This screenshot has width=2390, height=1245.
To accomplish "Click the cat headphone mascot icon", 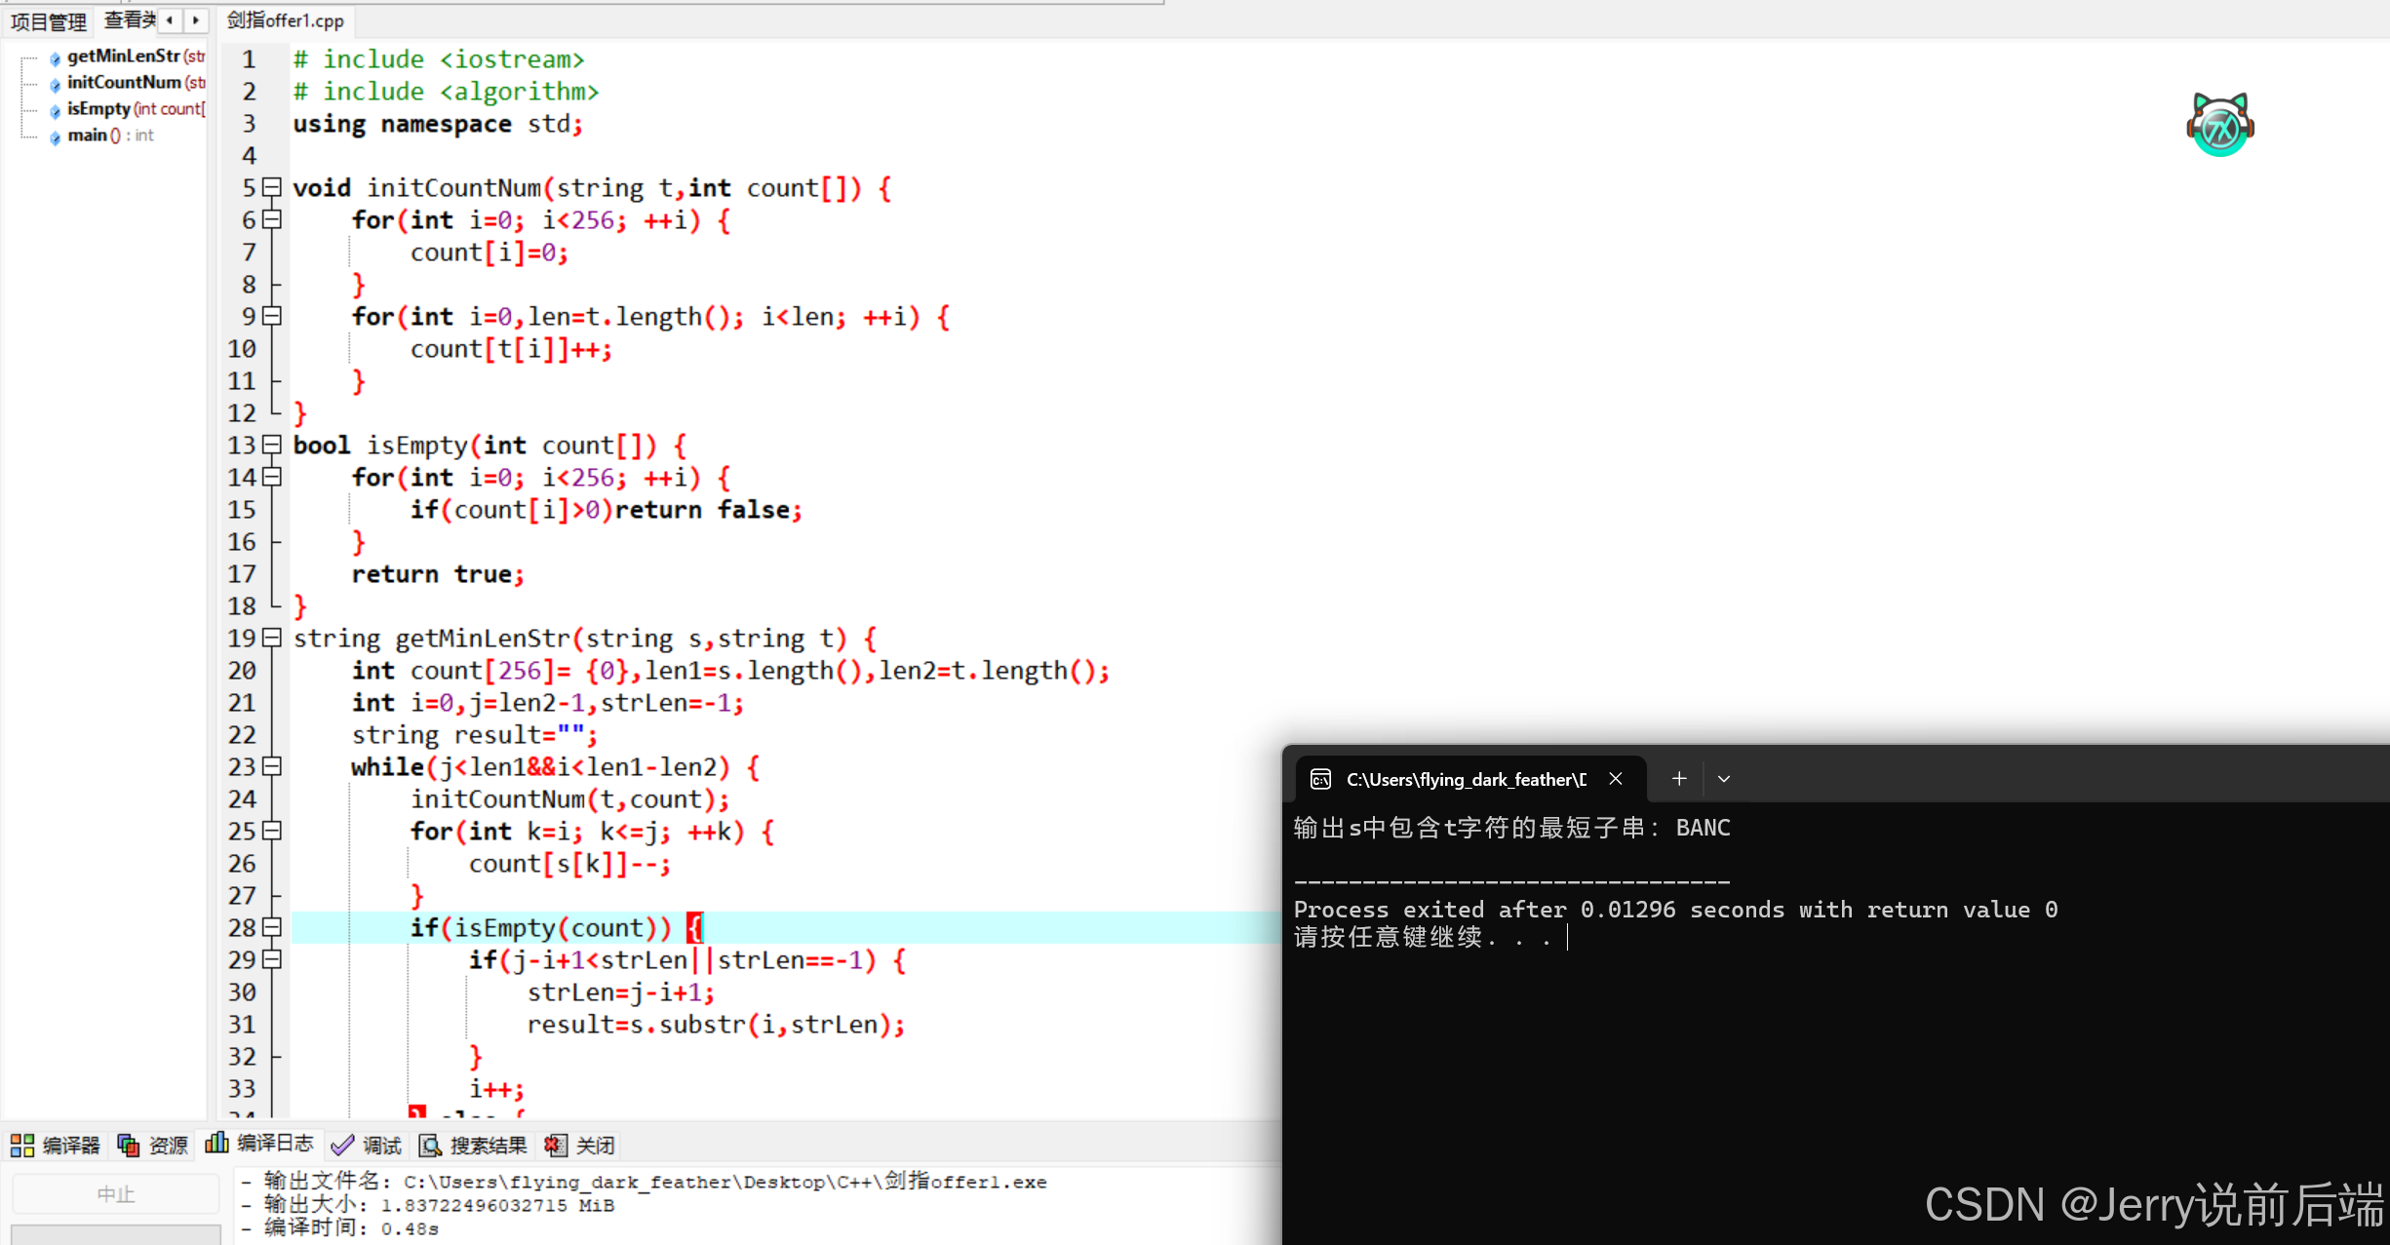I will 2219,124.
